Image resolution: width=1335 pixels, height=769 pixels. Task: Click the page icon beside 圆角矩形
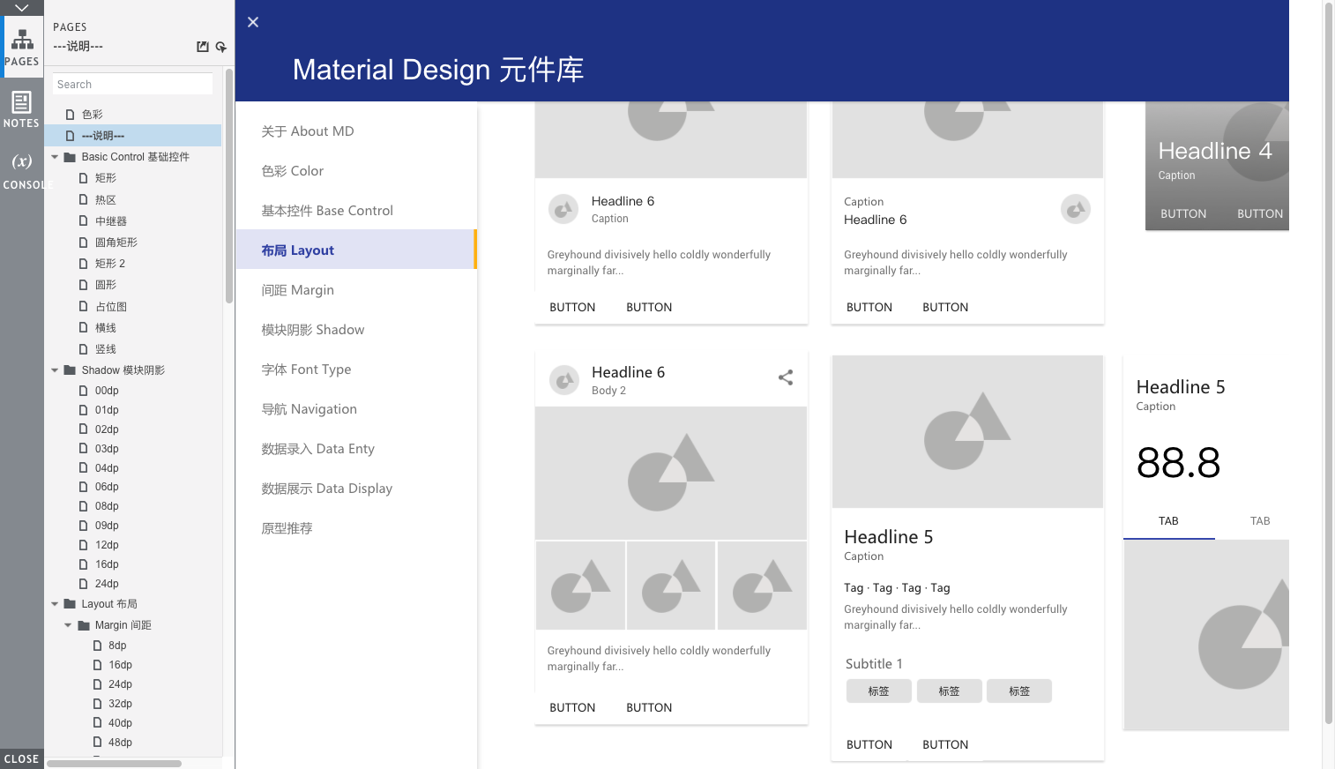(84, 243)
